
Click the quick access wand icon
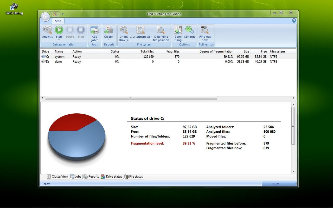[x=55, y=14]
